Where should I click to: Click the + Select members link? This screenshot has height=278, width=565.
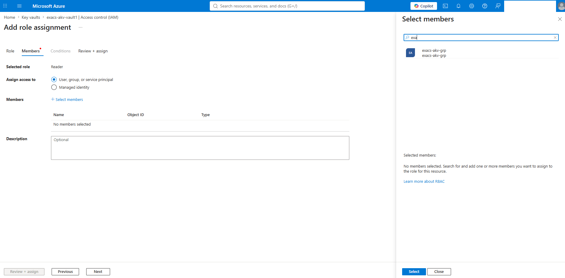pos(67,99)
